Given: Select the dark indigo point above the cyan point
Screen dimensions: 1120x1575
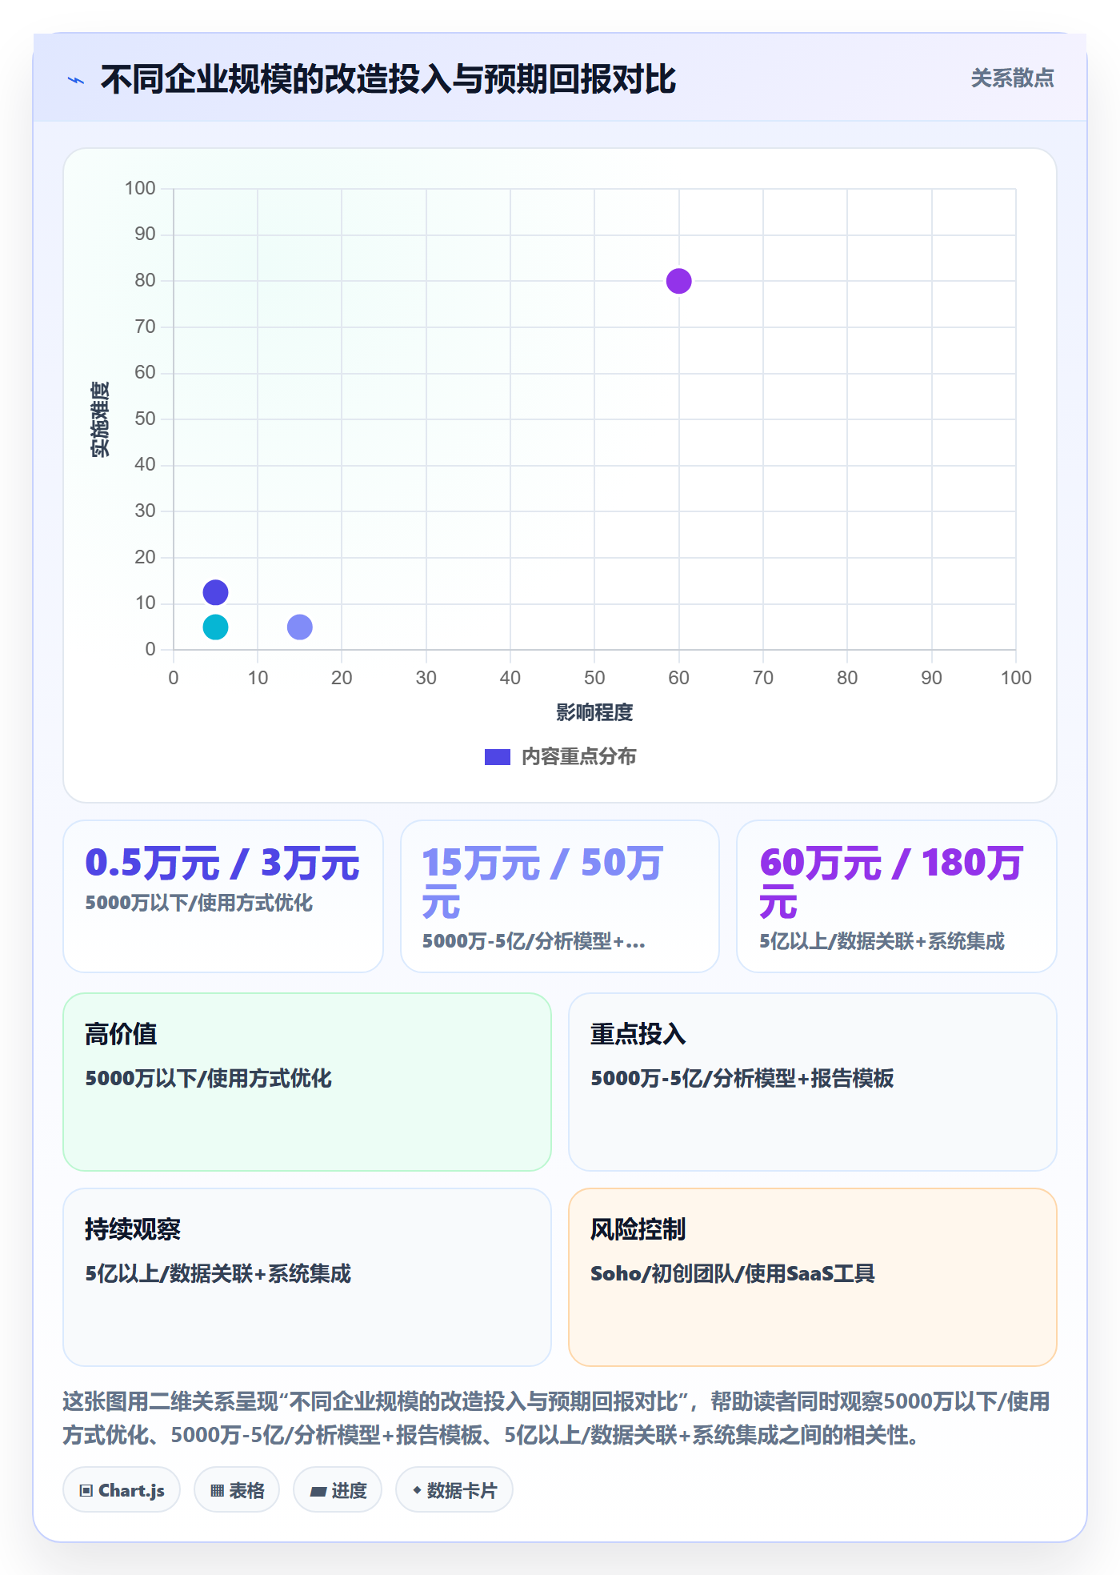Looking at the screenshot, I should tap(215, 592).
